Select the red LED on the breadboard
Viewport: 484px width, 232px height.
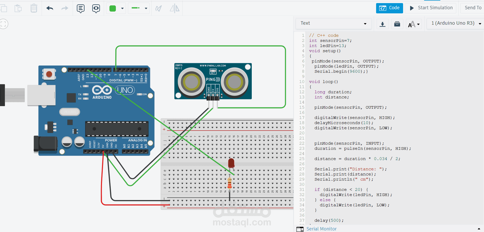click(231, 164)
